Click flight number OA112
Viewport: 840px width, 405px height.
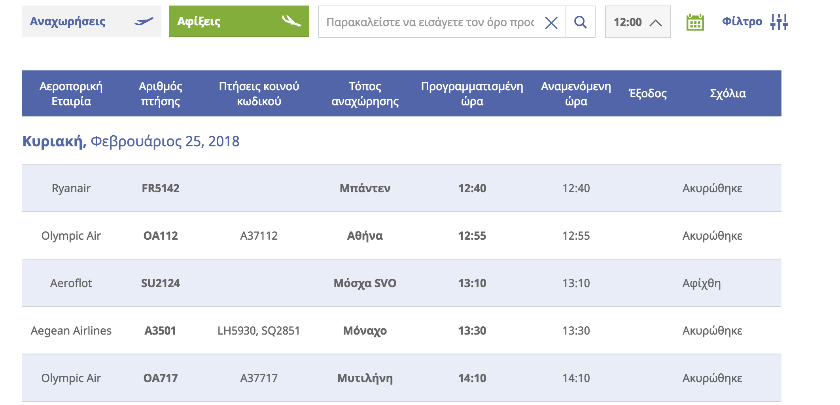click(161, 236)
